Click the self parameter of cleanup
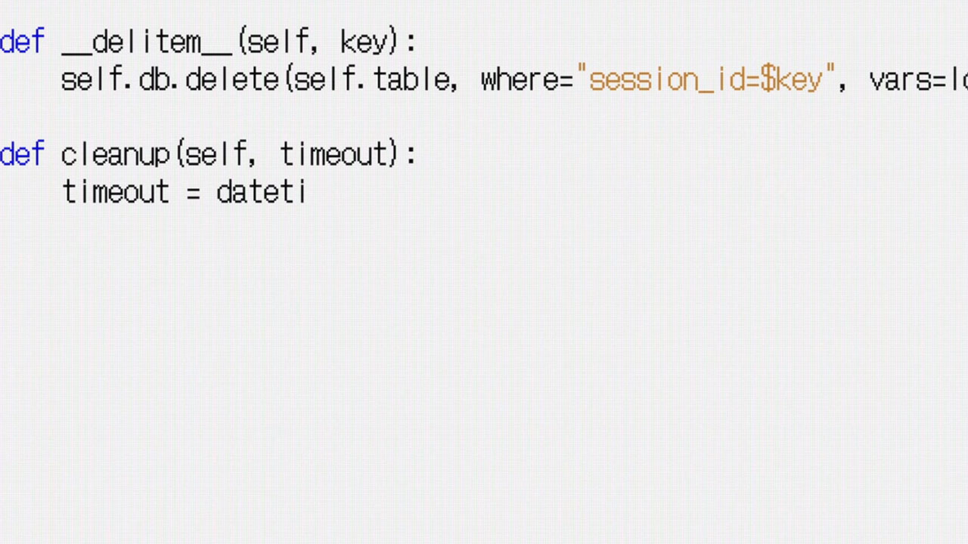 (215, 155)
